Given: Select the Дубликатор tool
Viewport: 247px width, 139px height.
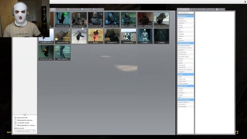Looking at the screenshot, I should point(186,52).
